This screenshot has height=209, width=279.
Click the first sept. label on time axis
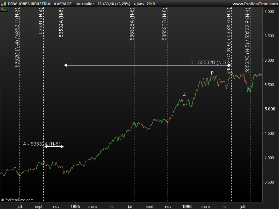click(x=39, y=207)
